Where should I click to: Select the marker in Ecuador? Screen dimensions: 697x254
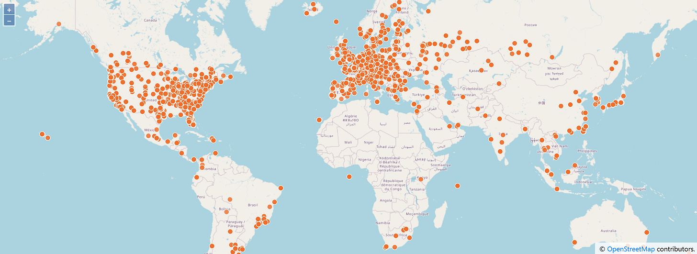click(x=196, y=177)
